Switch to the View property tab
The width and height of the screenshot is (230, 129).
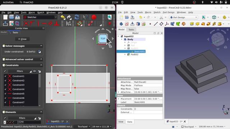point(121,122)
